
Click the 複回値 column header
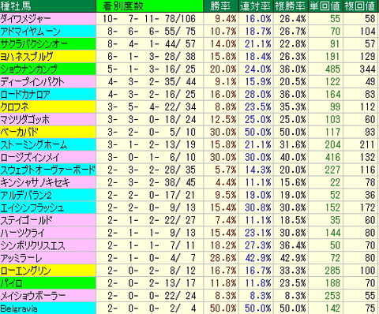pyautogui.click(x=360, y=6)
